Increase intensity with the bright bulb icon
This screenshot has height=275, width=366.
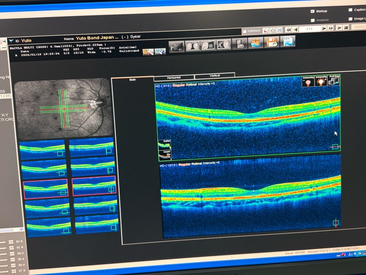tap(322, 81)
